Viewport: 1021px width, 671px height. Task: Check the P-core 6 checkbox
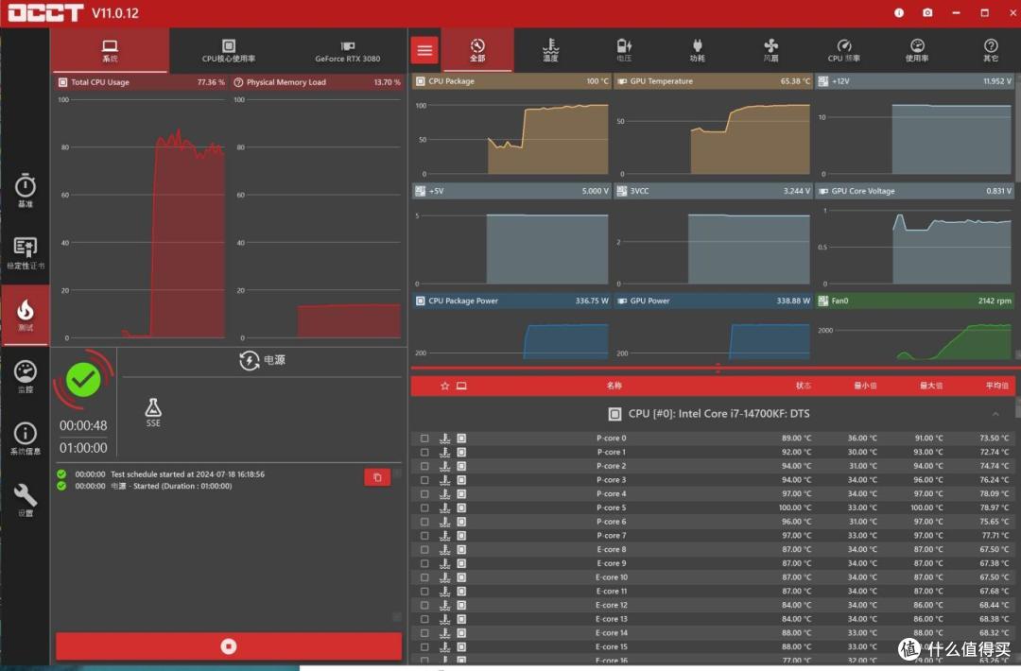click(424, 522)
